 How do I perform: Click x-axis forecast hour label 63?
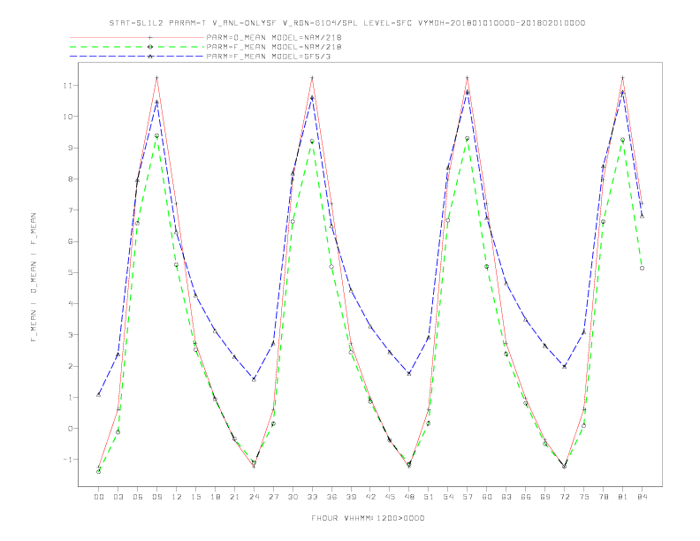tap(506, 497)
